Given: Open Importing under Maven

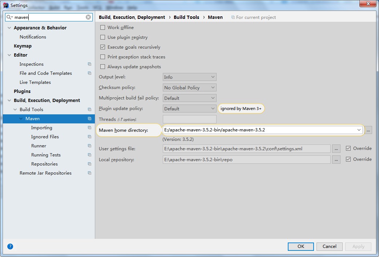Looking at the screenshot, I should coord(41,127).
